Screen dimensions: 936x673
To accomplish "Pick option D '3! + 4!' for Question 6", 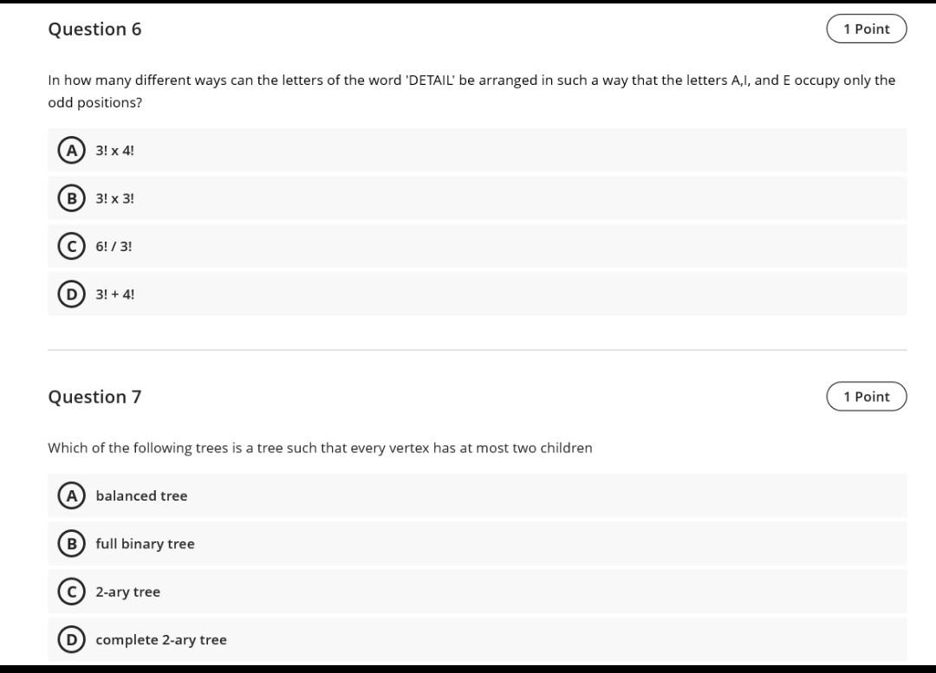I will pyautogui.click(x=114, y=294).
